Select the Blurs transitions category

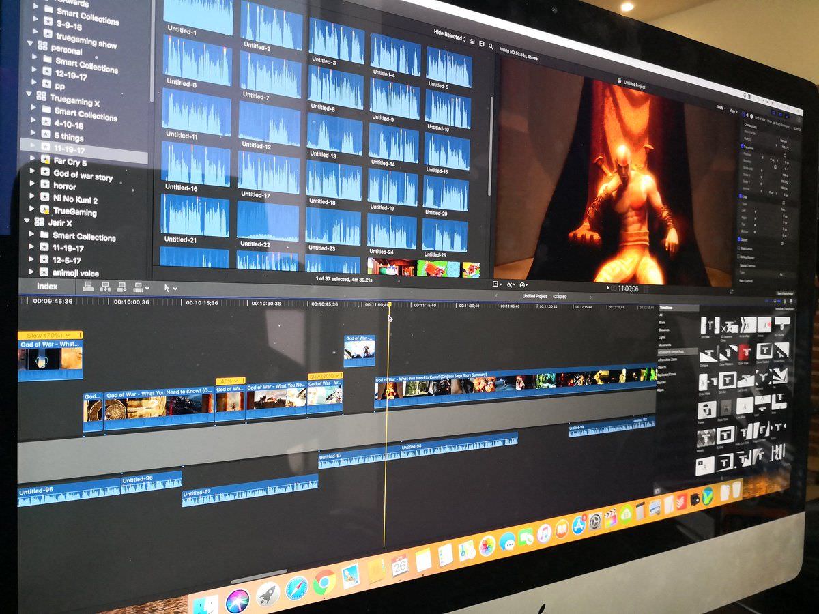point(663,323)
